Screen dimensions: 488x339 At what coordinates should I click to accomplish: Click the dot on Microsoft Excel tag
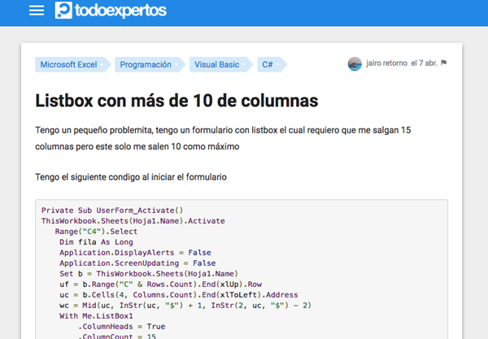pos(102,64)
